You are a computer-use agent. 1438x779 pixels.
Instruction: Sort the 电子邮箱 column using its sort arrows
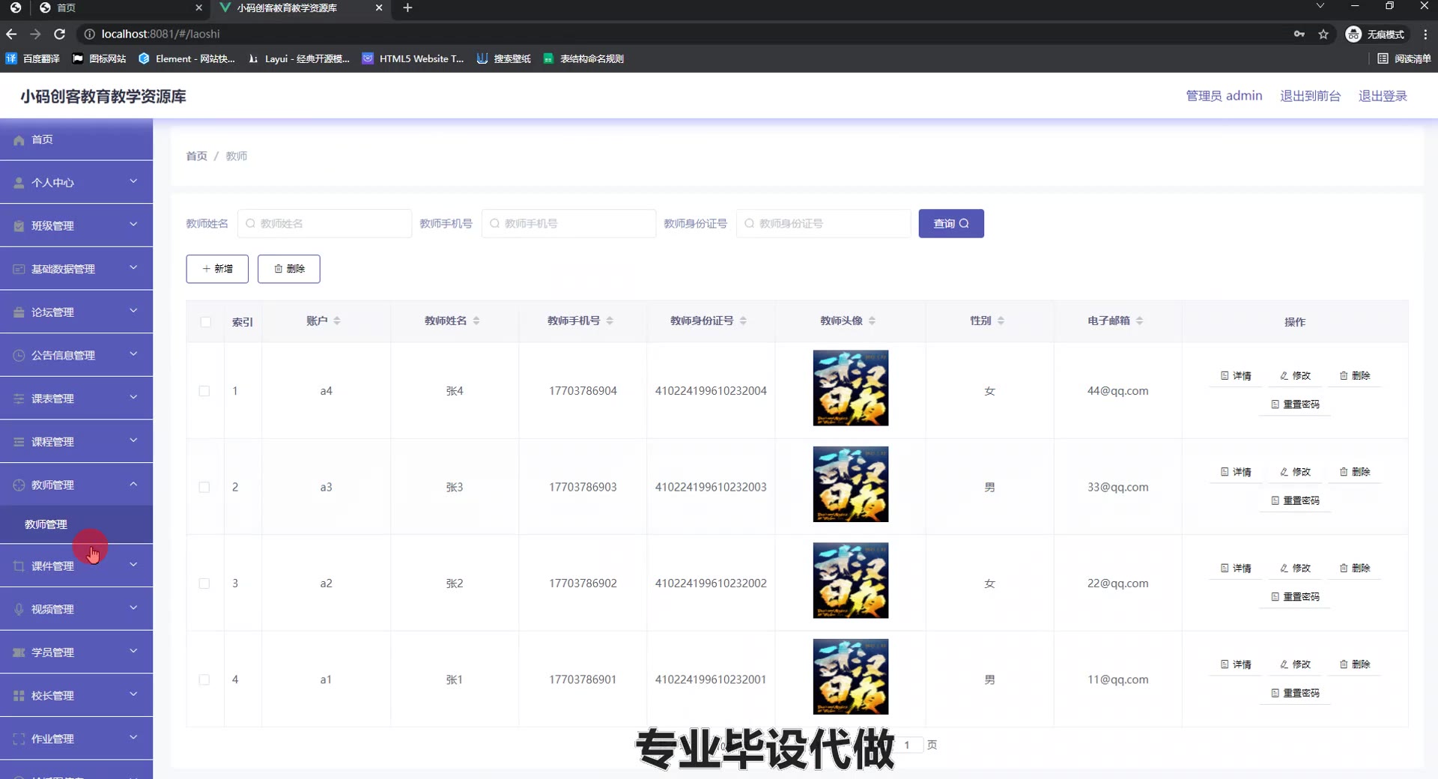pyautogui.click(x=1139, y=321)
